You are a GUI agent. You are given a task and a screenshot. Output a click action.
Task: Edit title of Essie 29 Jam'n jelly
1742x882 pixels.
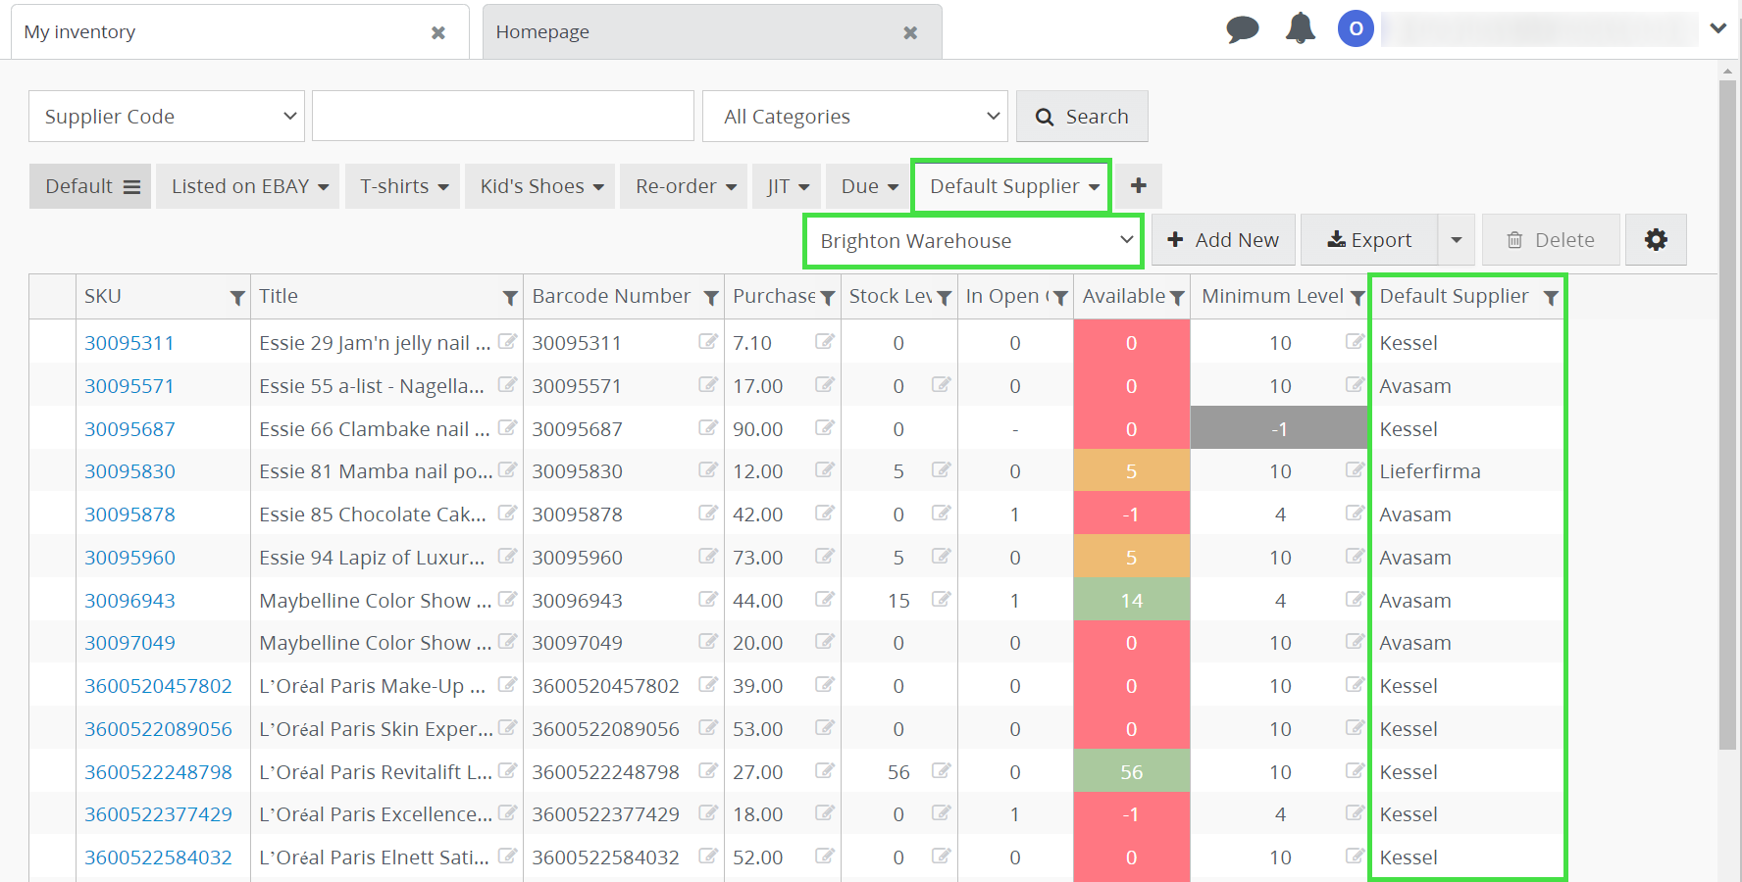click(x=507, y=342)
